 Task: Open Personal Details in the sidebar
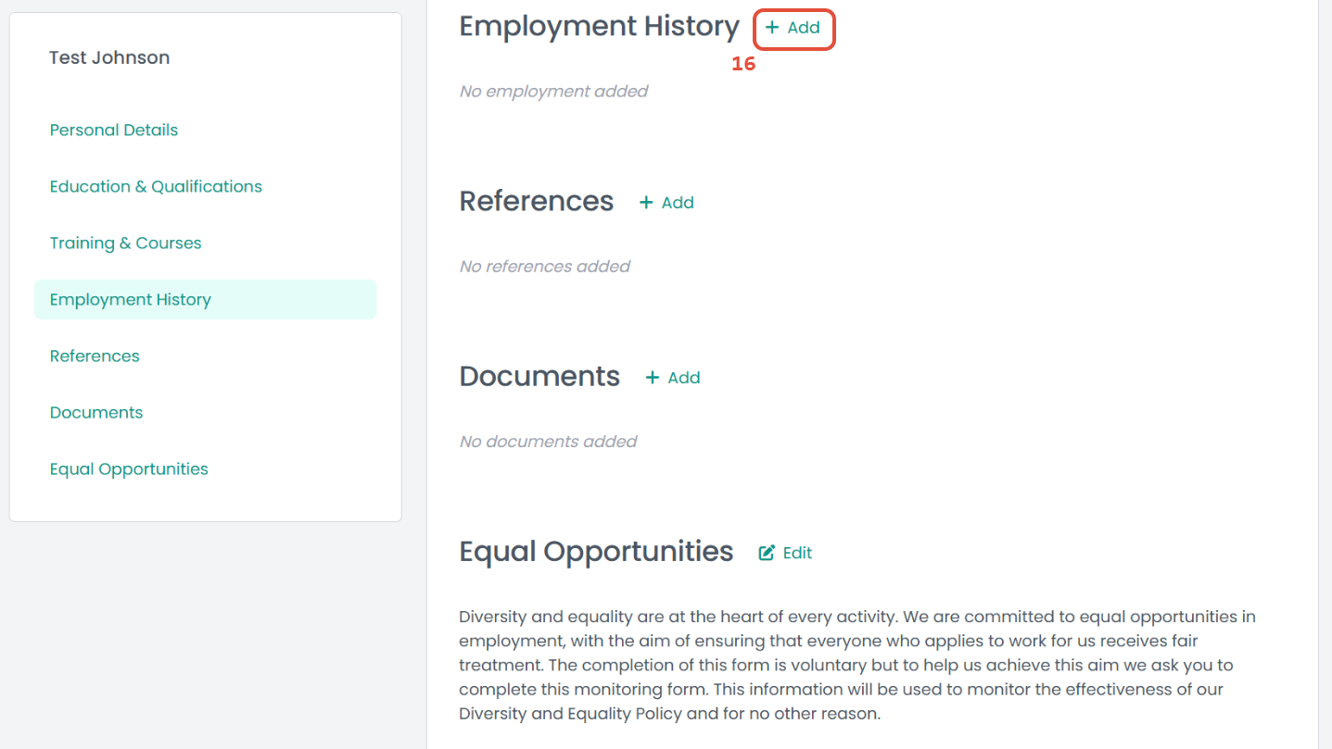click(114, 130)
